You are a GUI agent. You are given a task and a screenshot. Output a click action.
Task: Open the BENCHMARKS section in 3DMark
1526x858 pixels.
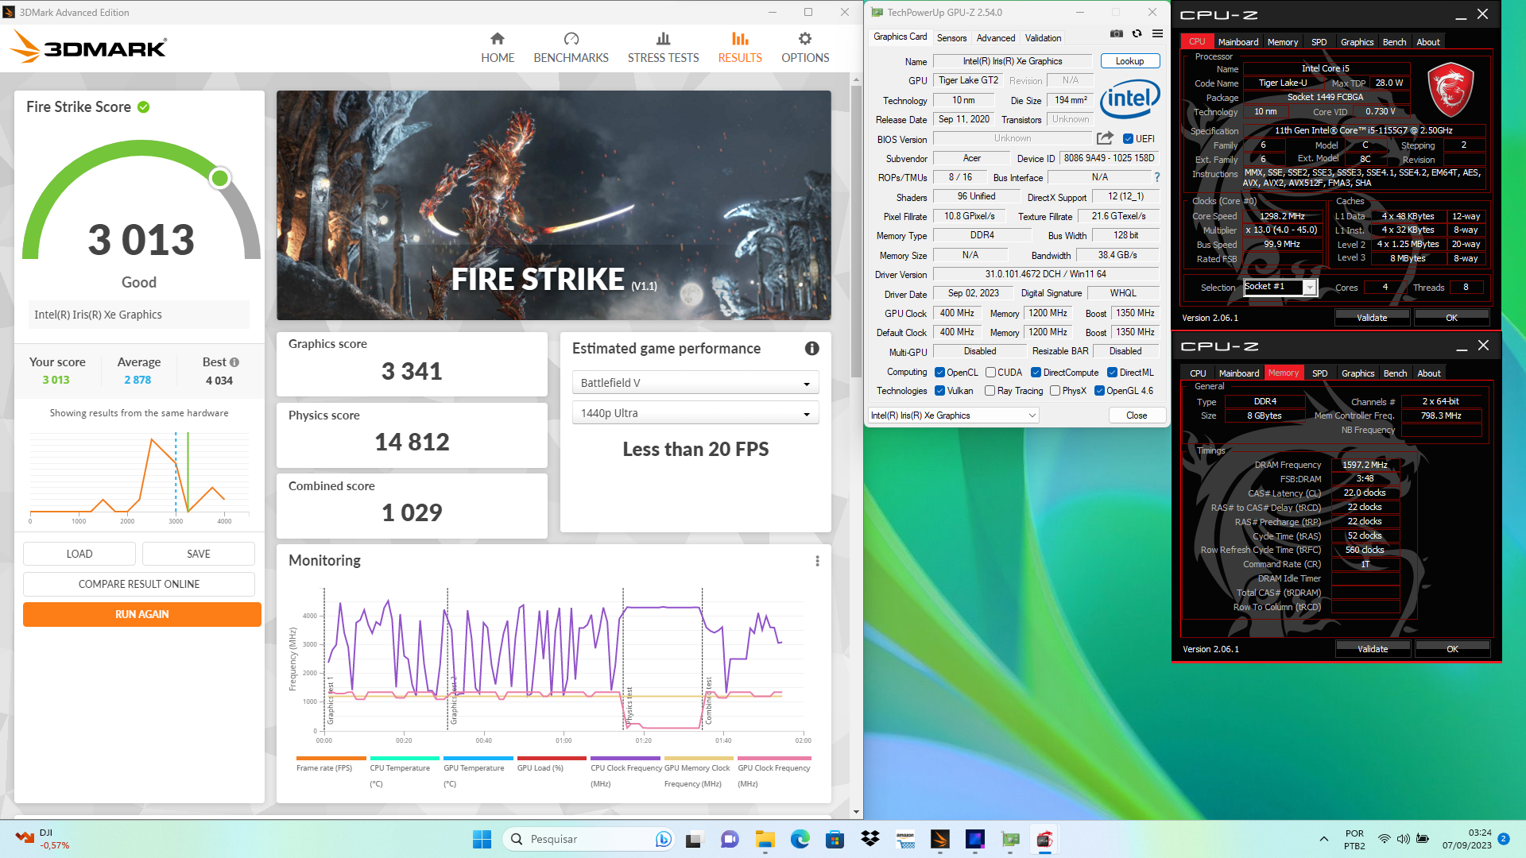coord(571,48)
